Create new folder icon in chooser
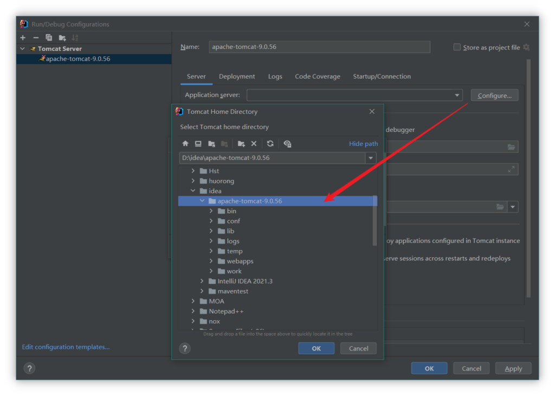The height and width of the screenshot is (396, 555). click(x=241, y=143)
